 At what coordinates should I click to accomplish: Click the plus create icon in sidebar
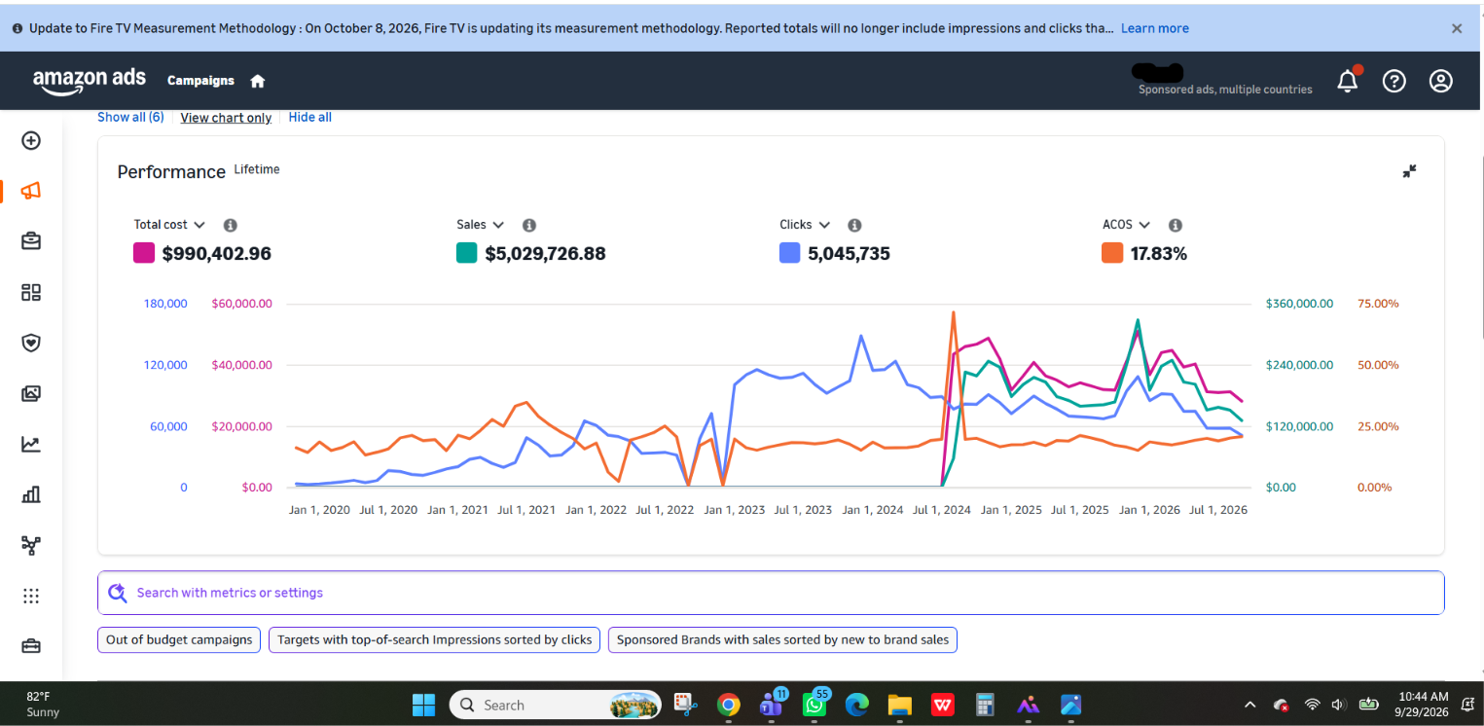pos(31,140)
